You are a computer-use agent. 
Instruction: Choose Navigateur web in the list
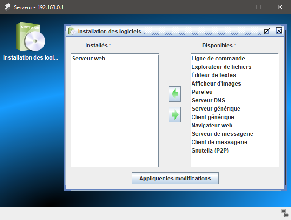point(212,126)
